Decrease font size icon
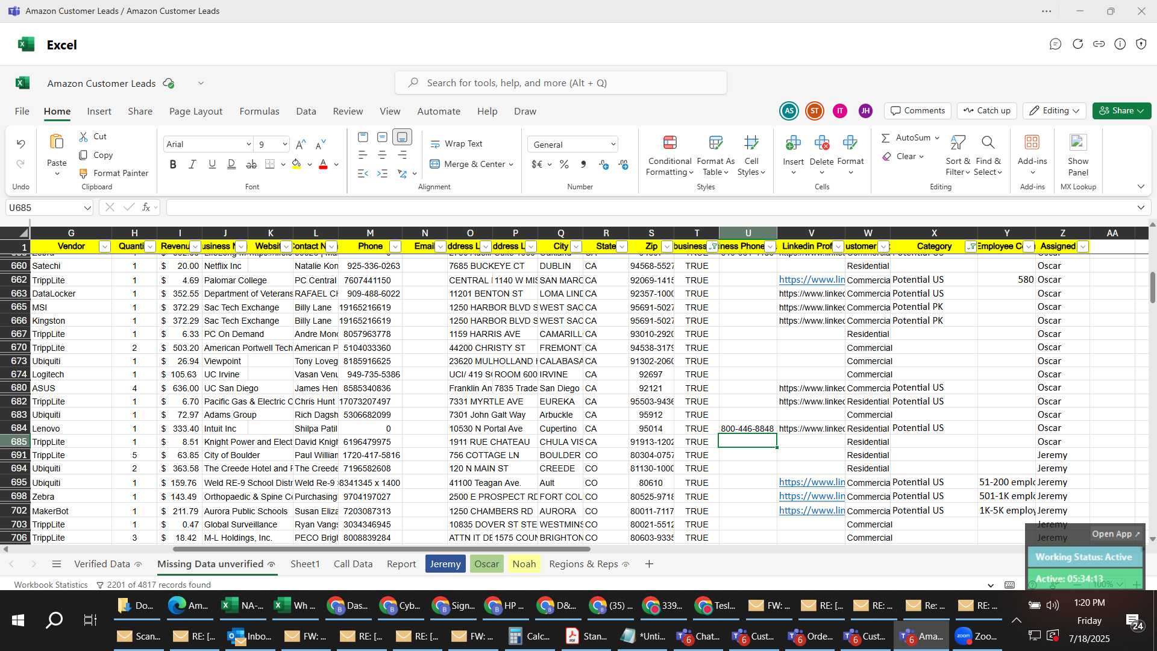This screenshot has width=1157, height=651. [x=321, y=144]
